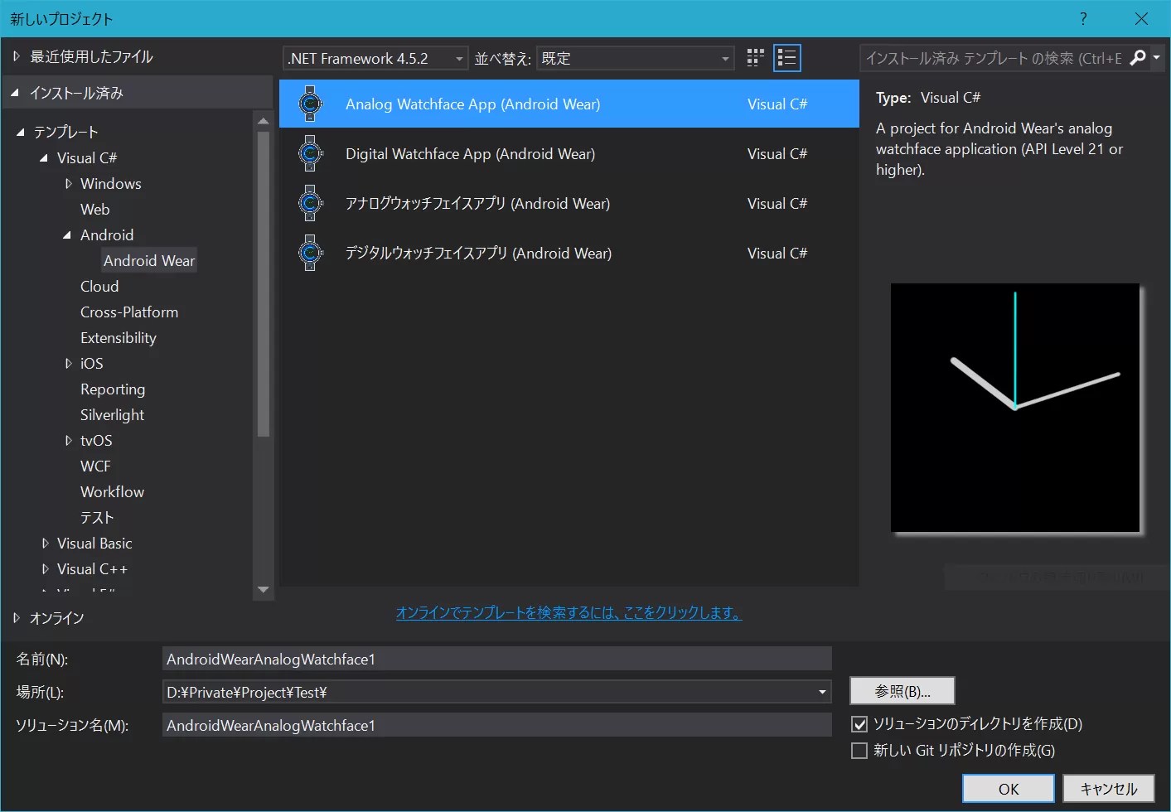
Task: Click the template search magnifier icon
Action: coord(1138,57)
